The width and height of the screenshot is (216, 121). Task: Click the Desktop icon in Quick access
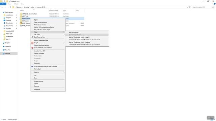(x=4, y=20)
